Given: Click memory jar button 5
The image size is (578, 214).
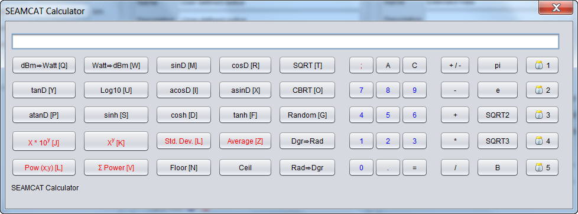Looking at the screenshot, I should pyautogui.click(x=542, y=167).
